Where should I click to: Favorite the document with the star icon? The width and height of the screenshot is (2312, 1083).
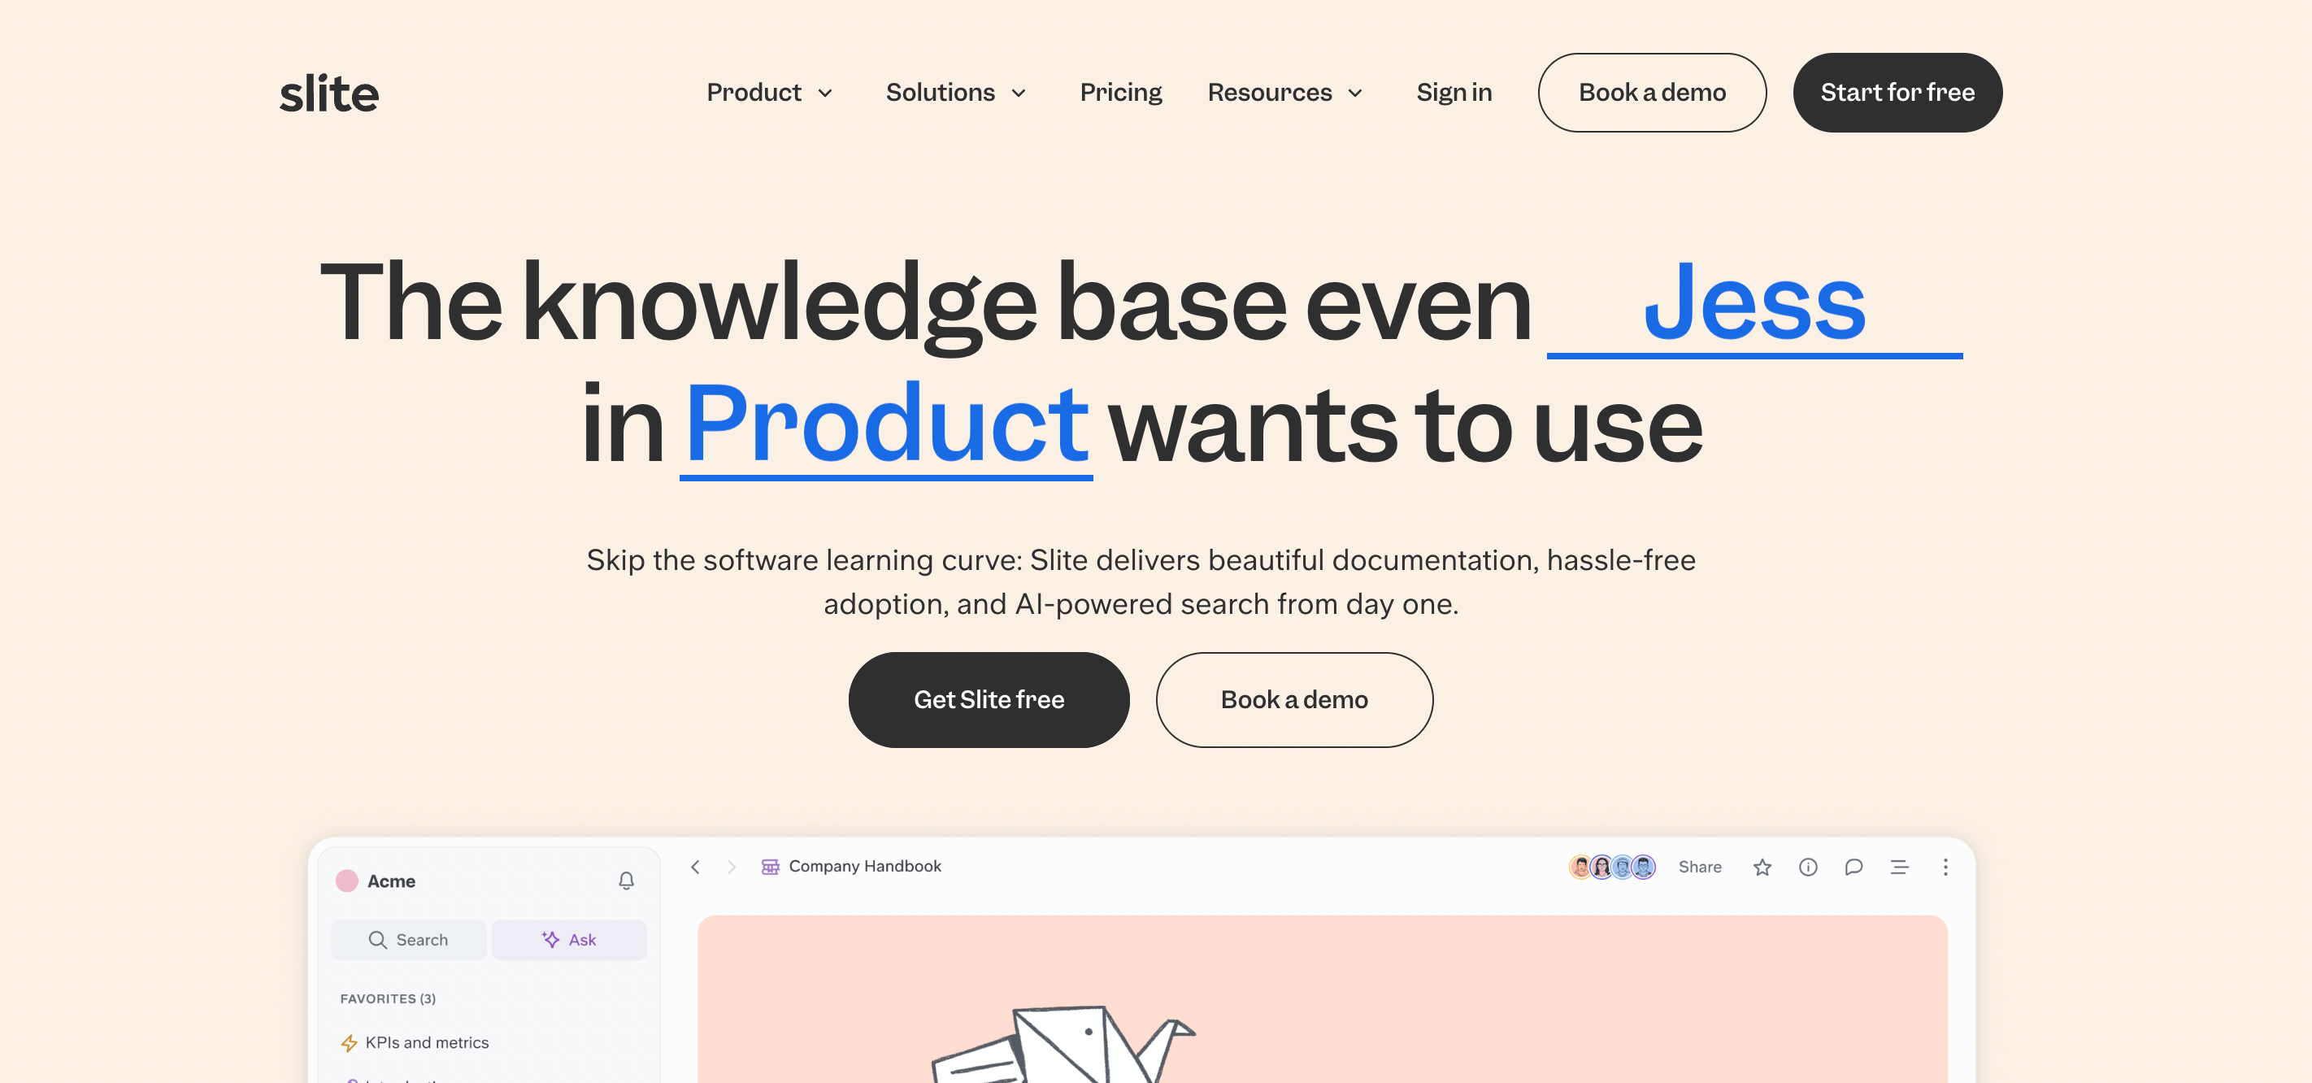(1762, 867)
